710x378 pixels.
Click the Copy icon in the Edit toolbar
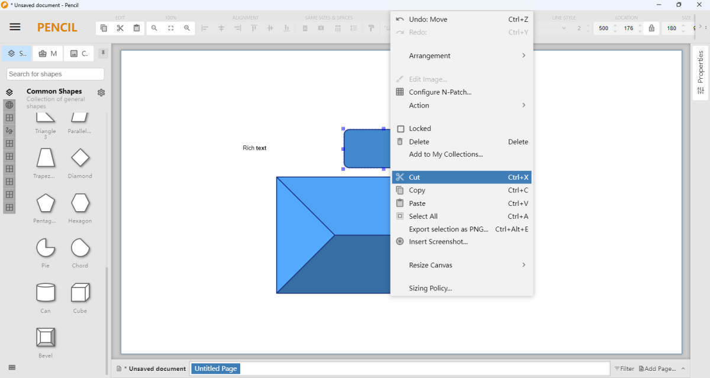coord(104,28)
